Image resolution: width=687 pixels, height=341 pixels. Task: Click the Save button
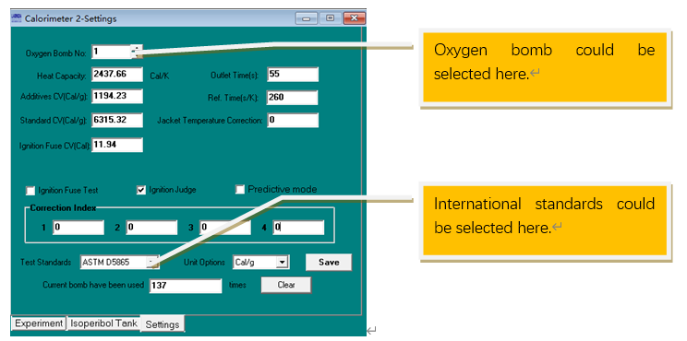(x=329, y=263)
